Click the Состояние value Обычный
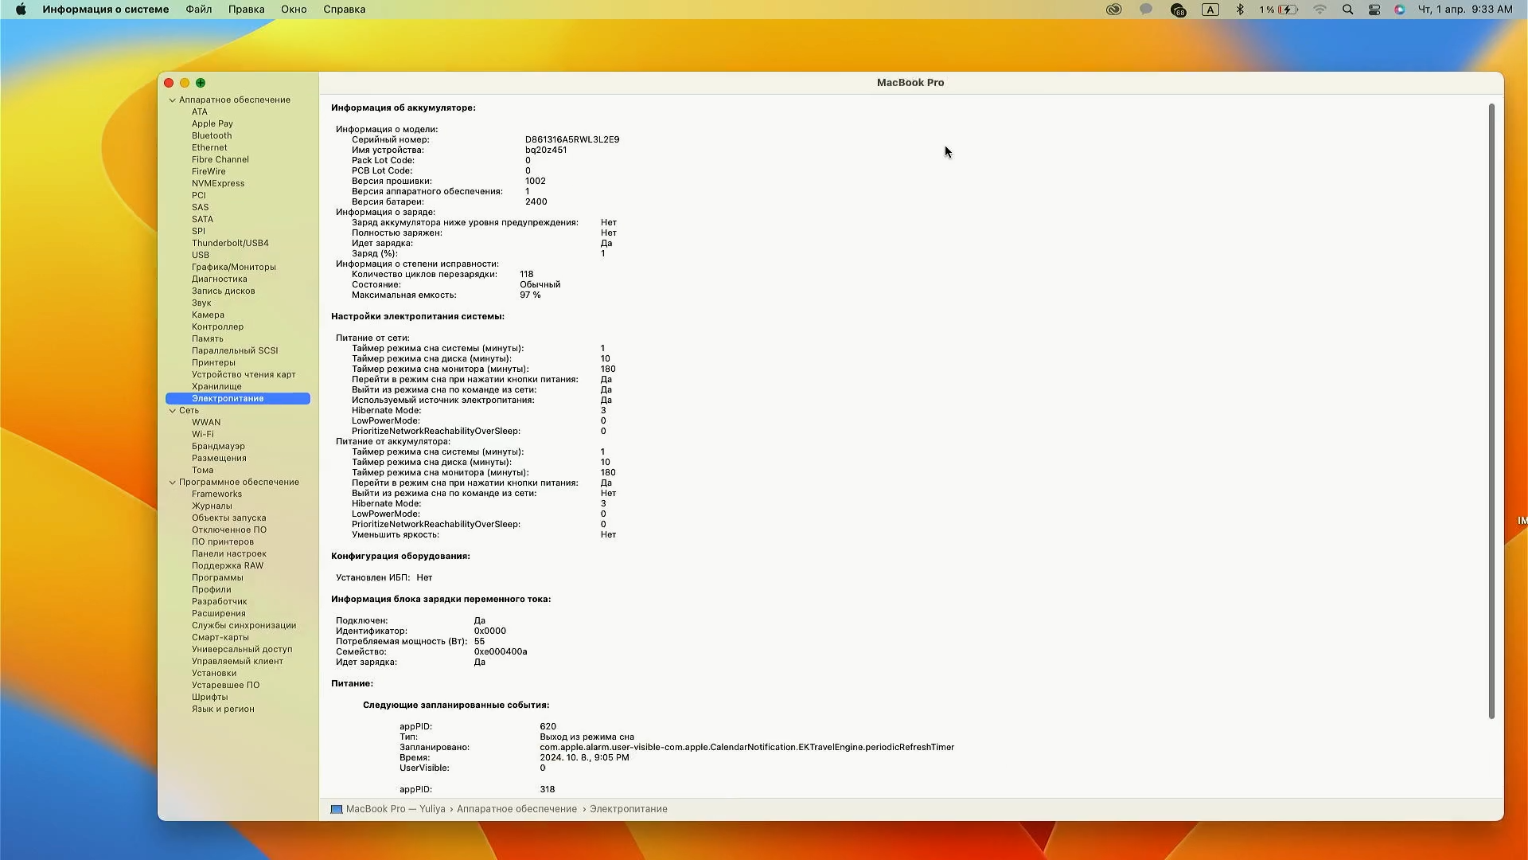1528x860 pixels. tap(540, 284)
